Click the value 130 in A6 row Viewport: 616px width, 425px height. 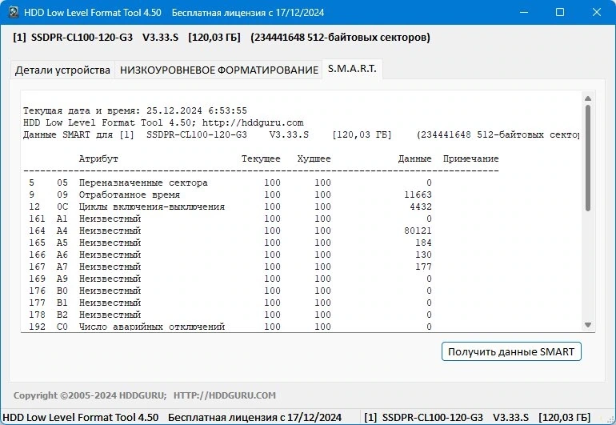(423, 255)
